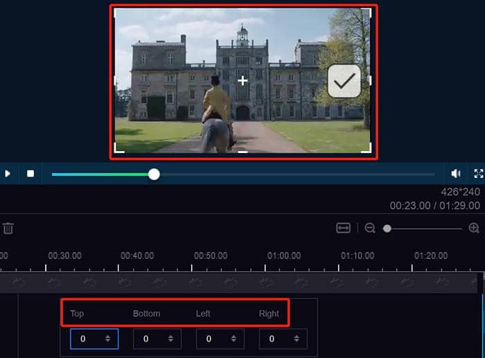The height and width of the screenshot is (358, 485).
Task: Click the playback progress slider handle
Action: click(x=154, y=174)
